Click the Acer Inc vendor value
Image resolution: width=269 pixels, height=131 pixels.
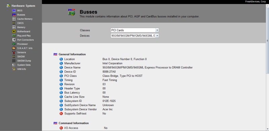tap(108, 109)
